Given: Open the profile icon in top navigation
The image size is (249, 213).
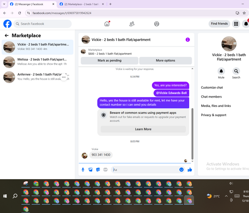Looking at the screenshot, I should point(156,24).
